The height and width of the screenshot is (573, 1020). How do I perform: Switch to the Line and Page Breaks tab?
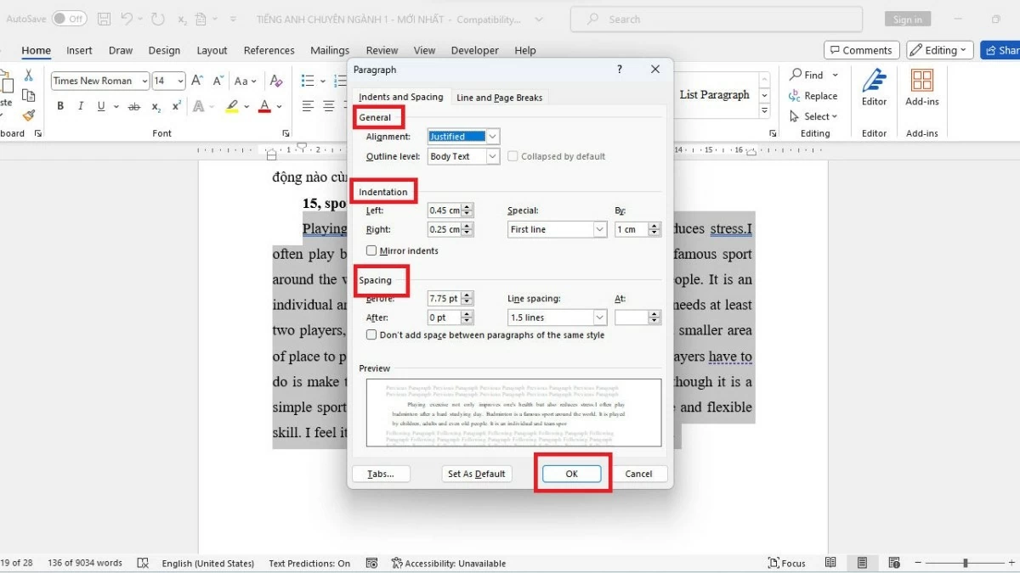pyautogui.click(x=499, y=97)
